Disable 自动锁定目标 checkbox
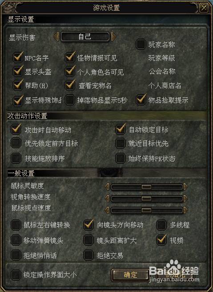213x292 pixels. [x=121, y=129]
